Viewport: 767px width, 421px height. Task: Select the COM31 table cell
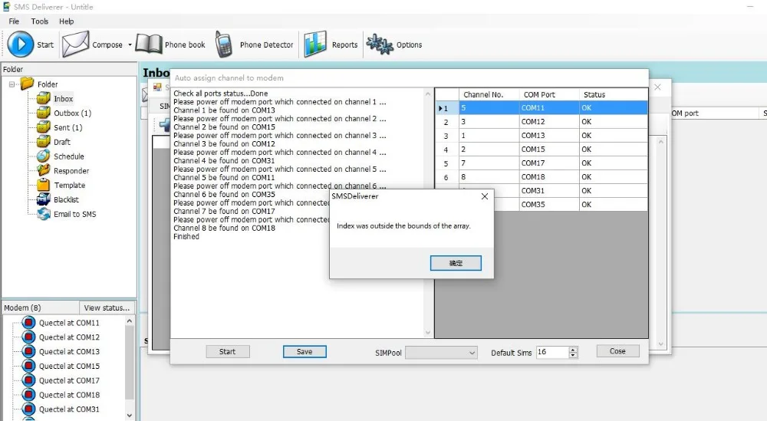549,191
